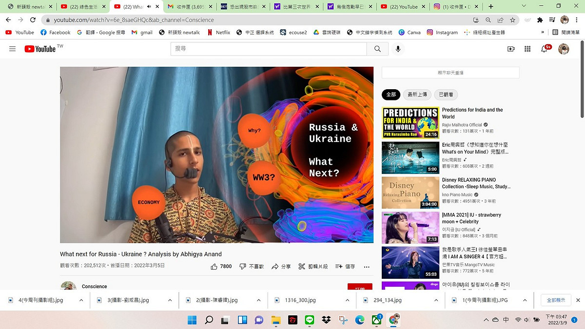
Task: Open the more actions three-dot menu
Action: point(367,267)
